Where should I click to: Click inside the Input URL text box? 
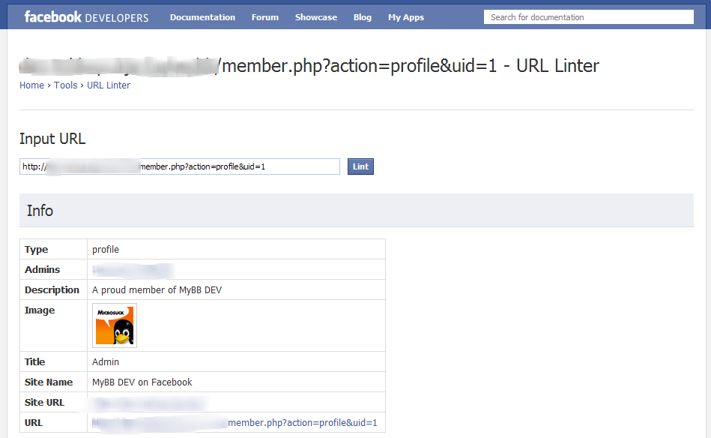pos(180,166)
